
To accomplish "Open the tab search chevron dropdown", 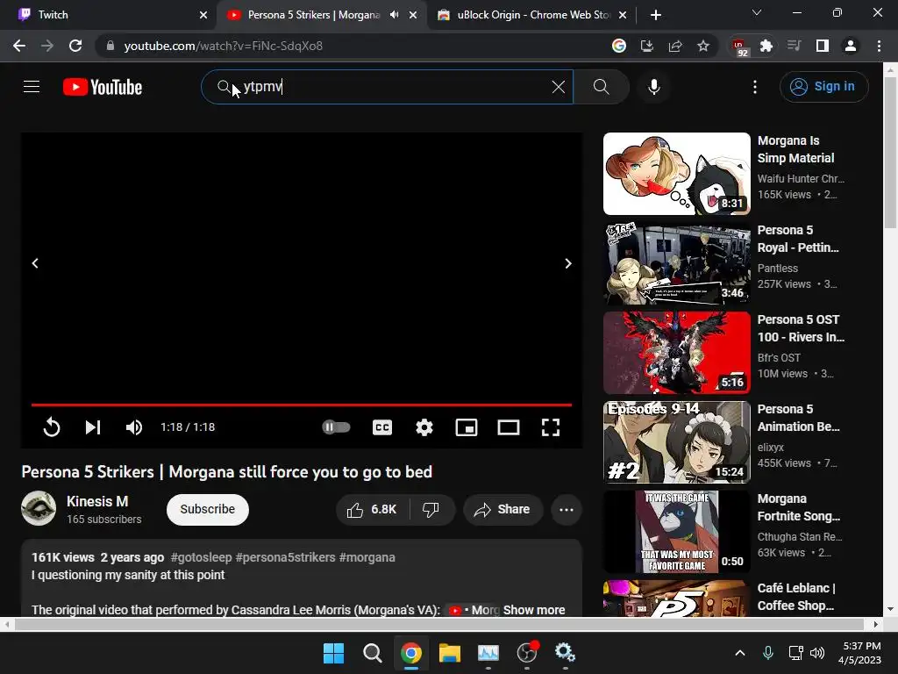I will (x=757, y=12).
